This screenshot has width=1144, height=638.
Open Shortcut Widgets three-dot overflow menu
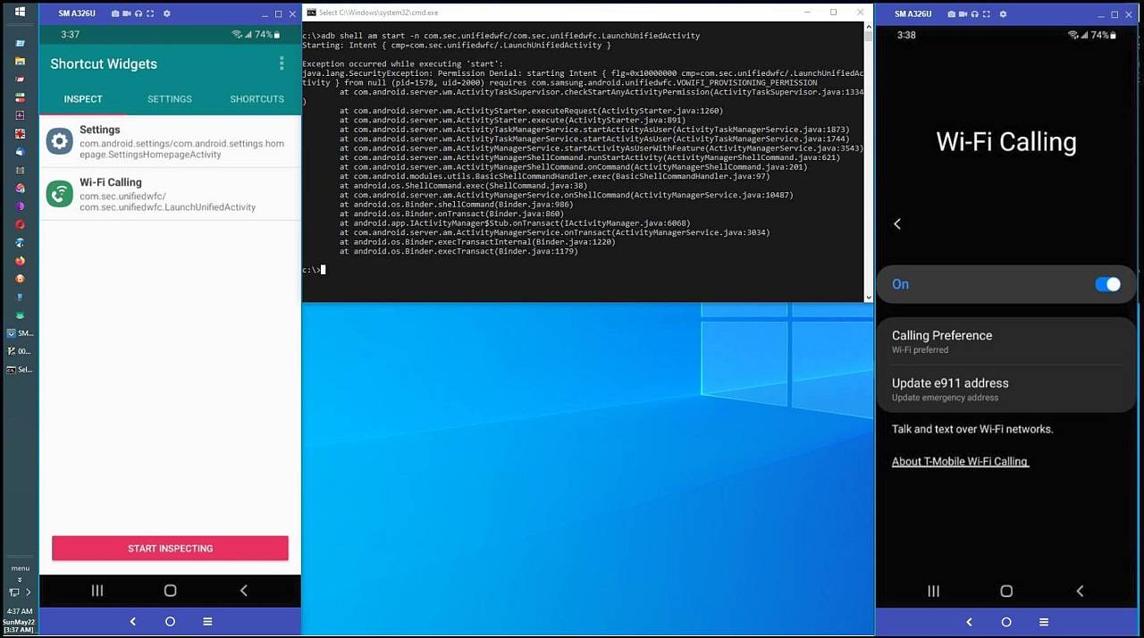tap(282, 63)
